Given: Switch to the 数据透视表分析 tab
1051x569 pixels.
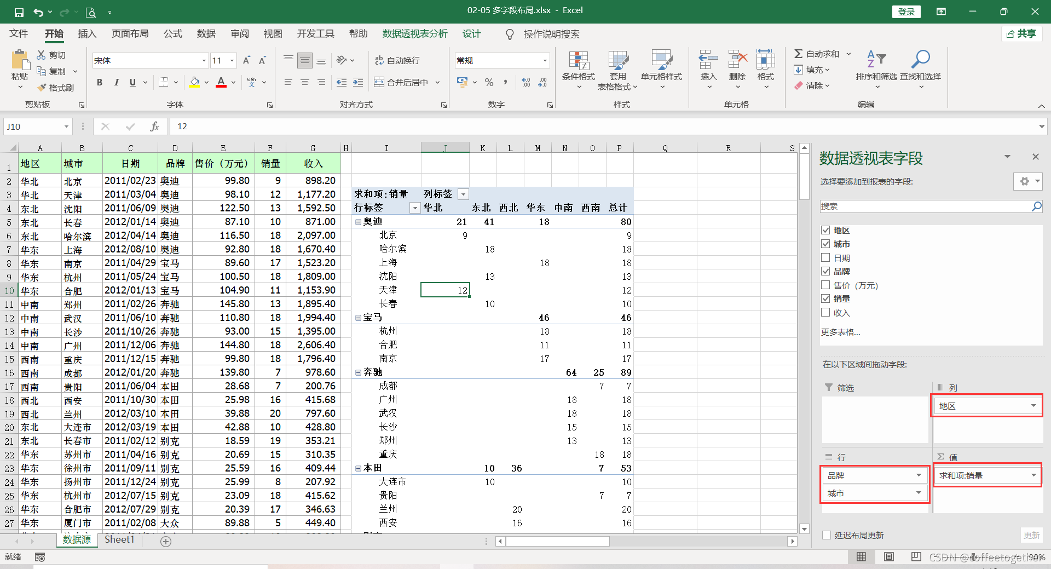Looking at the screenshot, I should coord(415,34).
